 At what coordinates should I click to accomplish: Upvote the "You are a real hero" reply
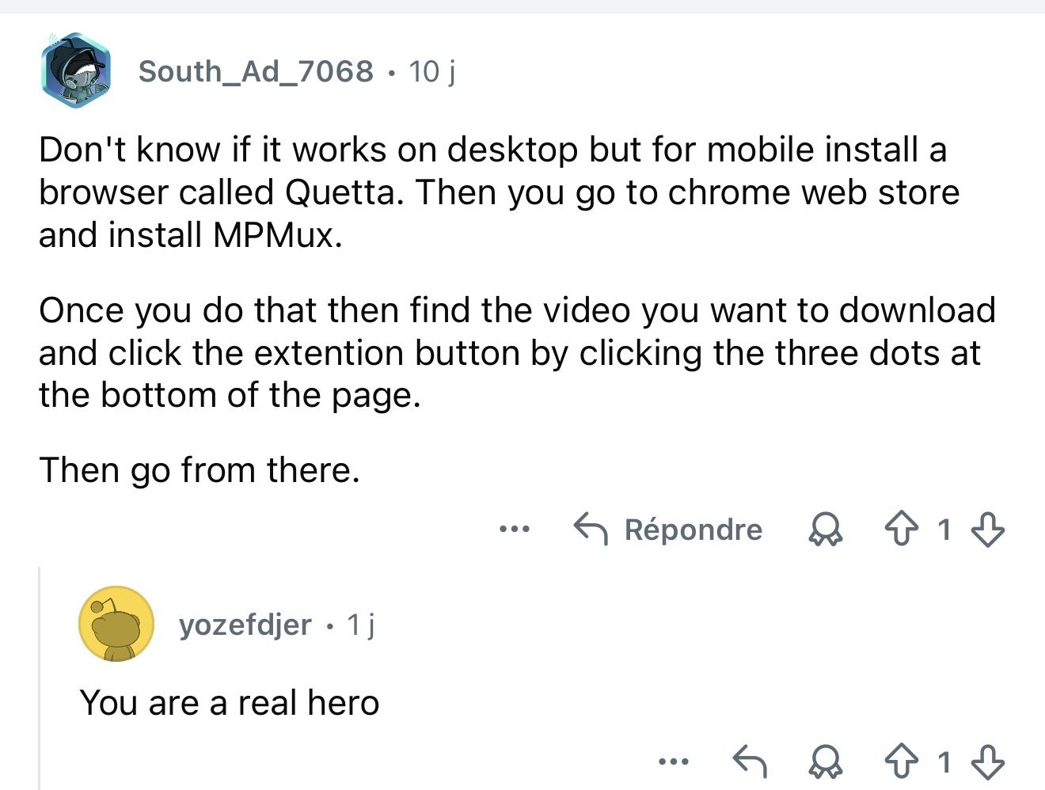coord(903,762)
